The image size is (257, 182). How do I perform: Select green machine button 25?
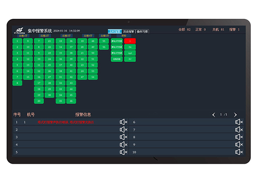click(49, 65)
